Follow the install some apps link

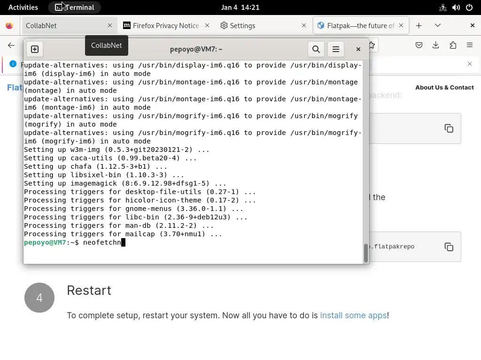(353, 315)
